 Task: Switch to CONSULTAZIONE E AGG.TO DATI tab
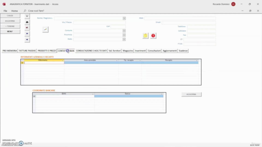(91, 51)
